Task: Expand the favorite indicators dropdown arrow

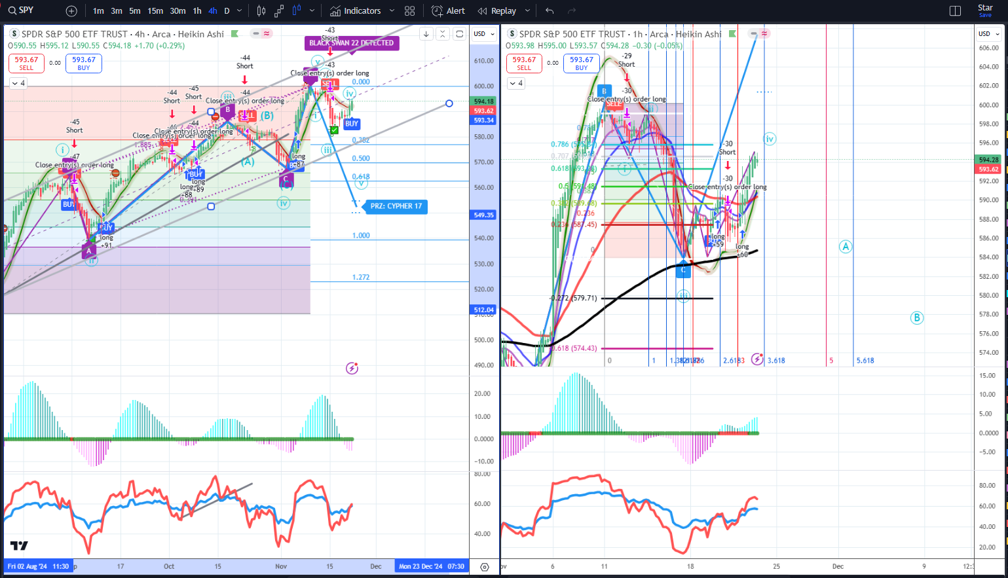Action: click(x=392, y=11)
